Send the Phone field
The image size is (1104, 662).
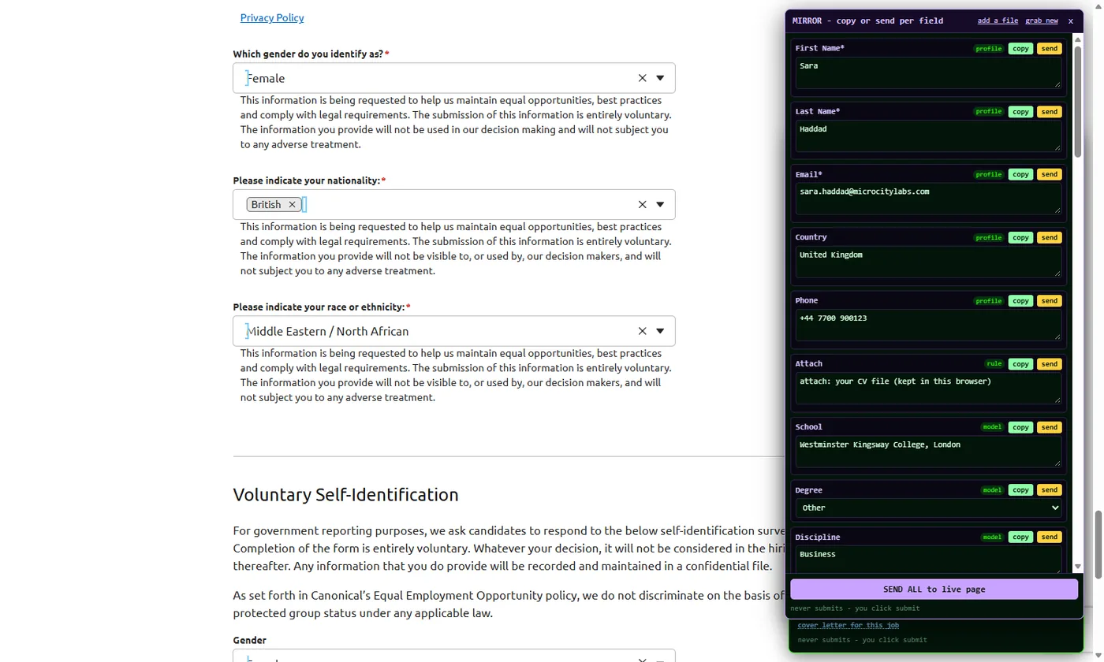[x=1049, y=301]
